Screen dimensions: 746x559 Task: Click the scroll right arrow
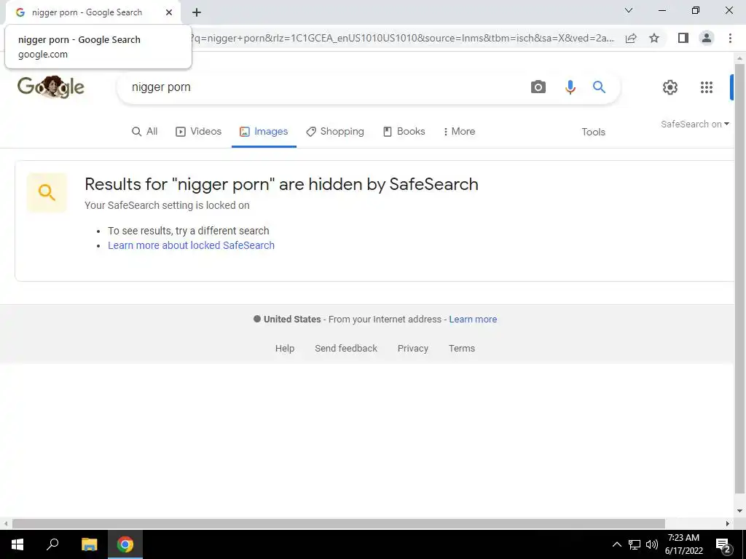(x=728, y=523)
